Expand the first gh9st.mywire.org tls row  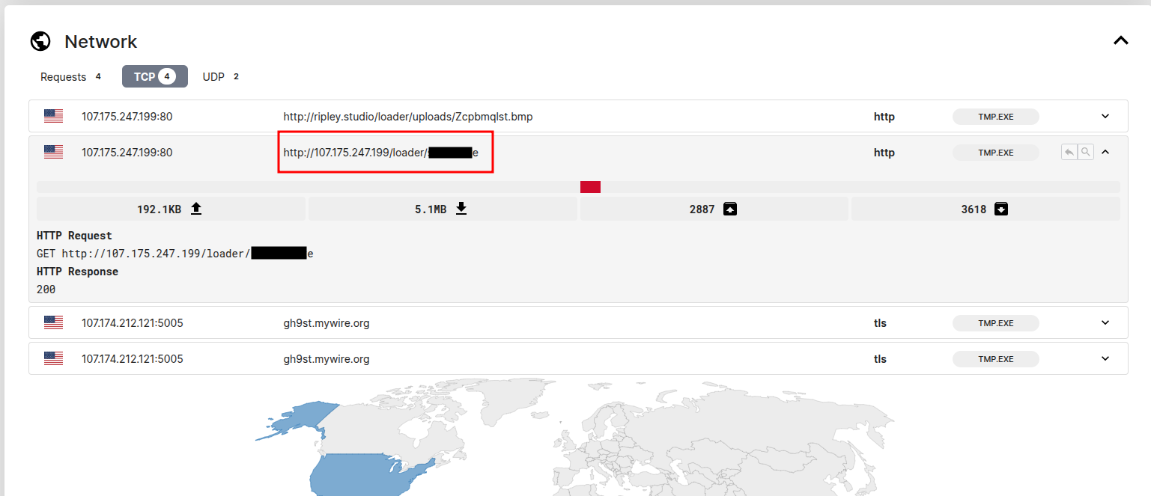[1105, 322]
